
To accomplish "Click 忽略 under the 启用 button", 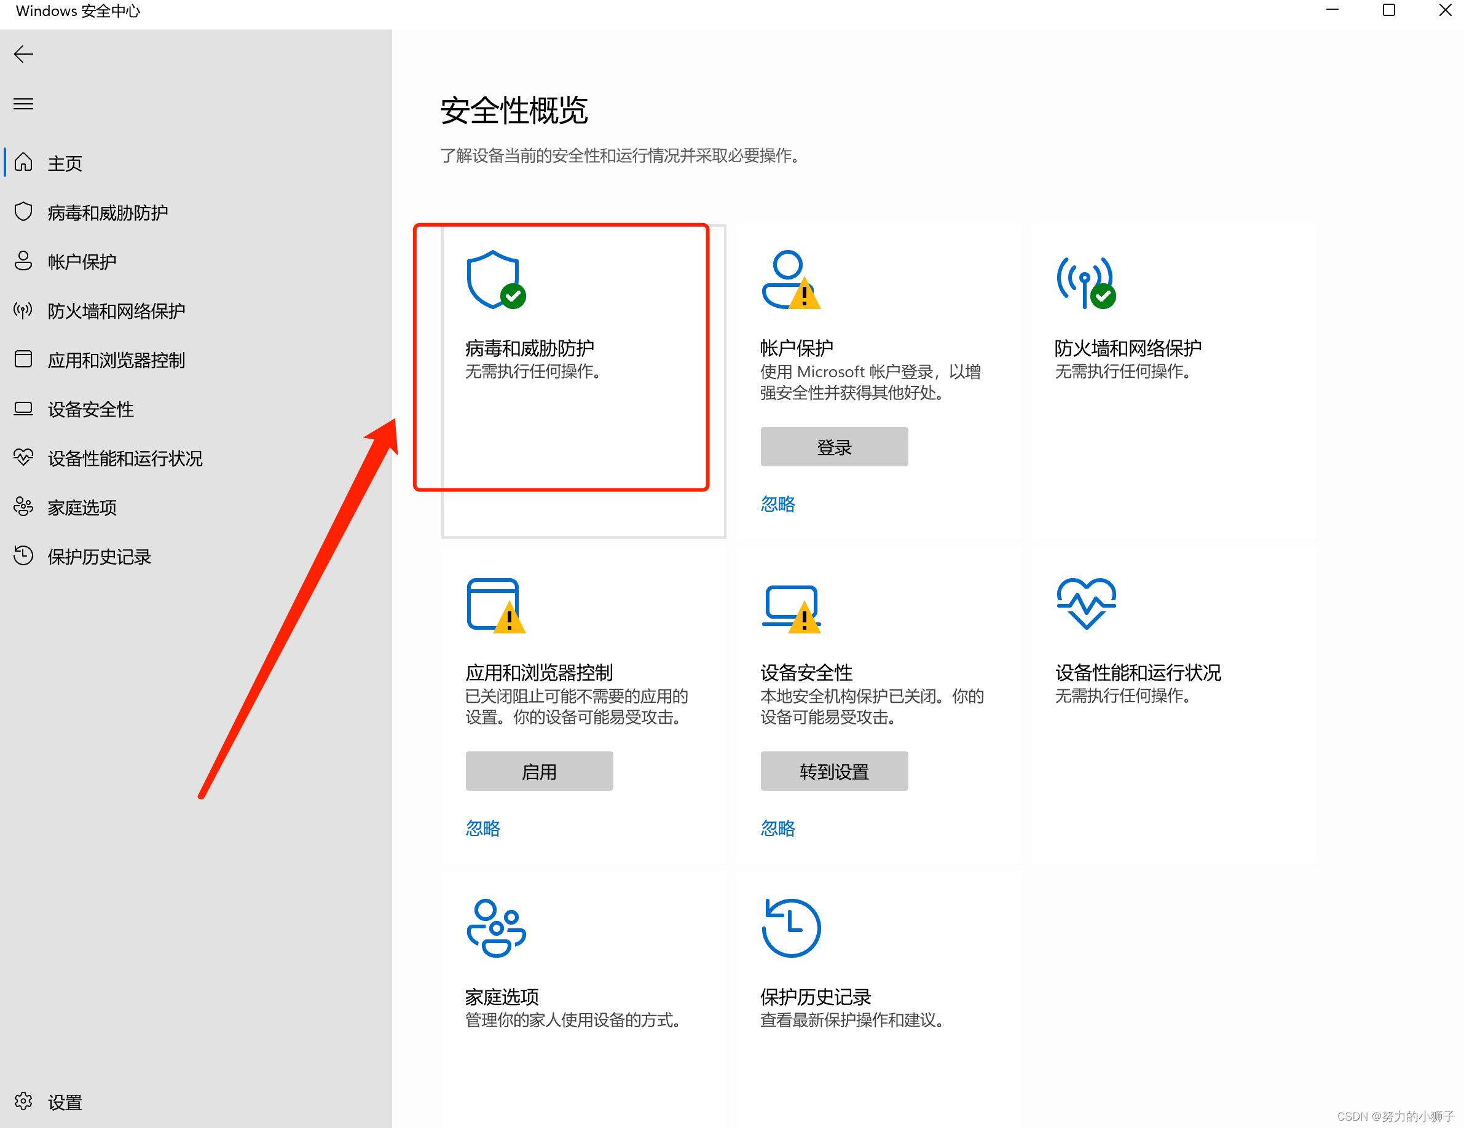I will [482, 828].
